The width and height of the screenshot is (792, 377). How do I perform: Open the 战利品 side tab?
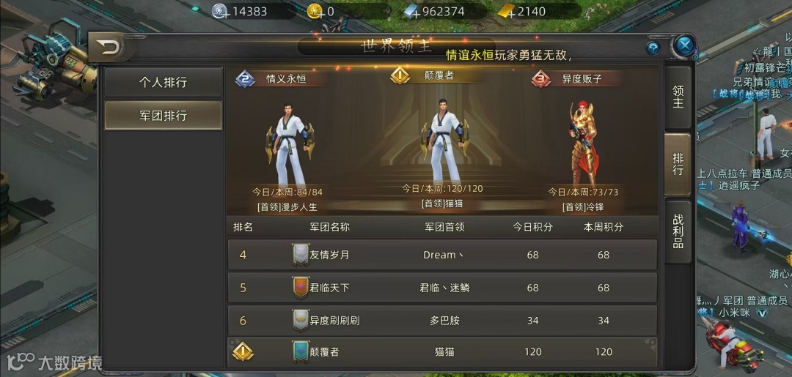click(678, 231)
